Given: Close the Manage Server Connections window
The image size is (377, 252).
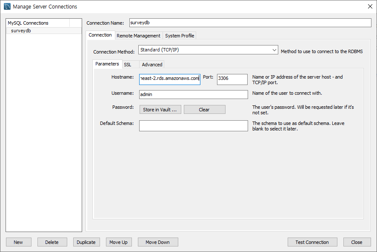Looking at the screenshot, I should point(370,6).
